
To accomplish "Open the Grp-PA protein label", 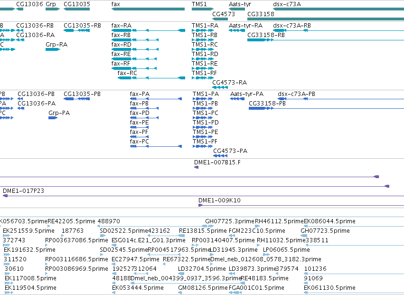I will tap(59, 113).
